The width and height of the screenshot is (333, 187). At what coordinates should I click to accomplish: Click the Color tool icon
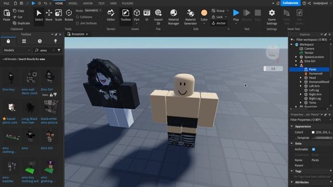204,12
